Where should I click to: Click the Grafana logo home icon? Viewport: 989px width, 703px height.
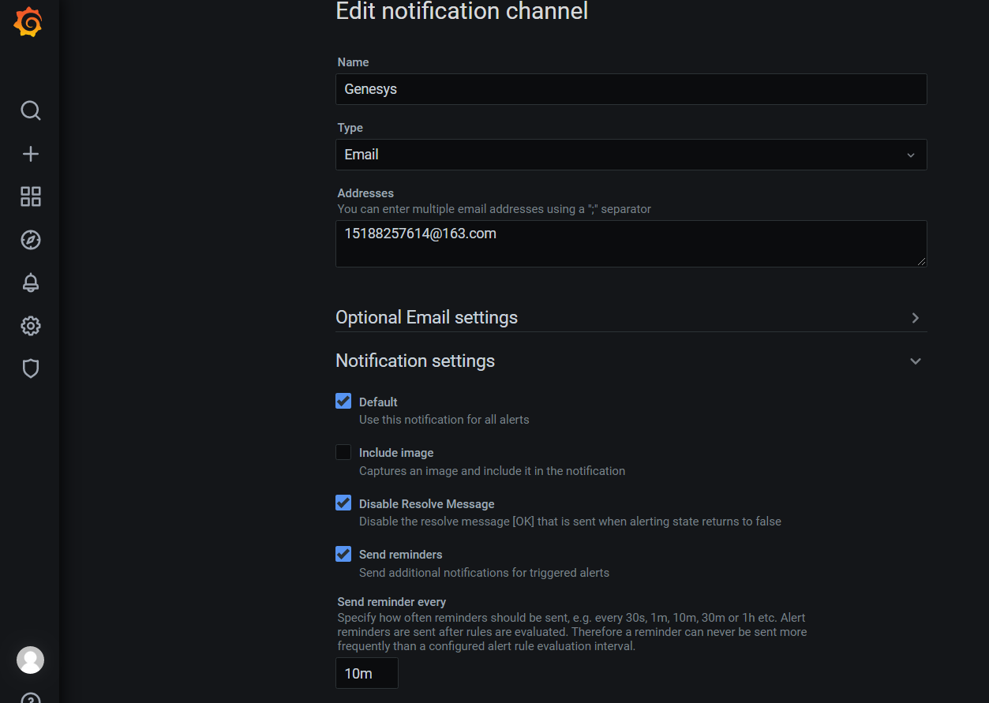[x=28, y=22]
